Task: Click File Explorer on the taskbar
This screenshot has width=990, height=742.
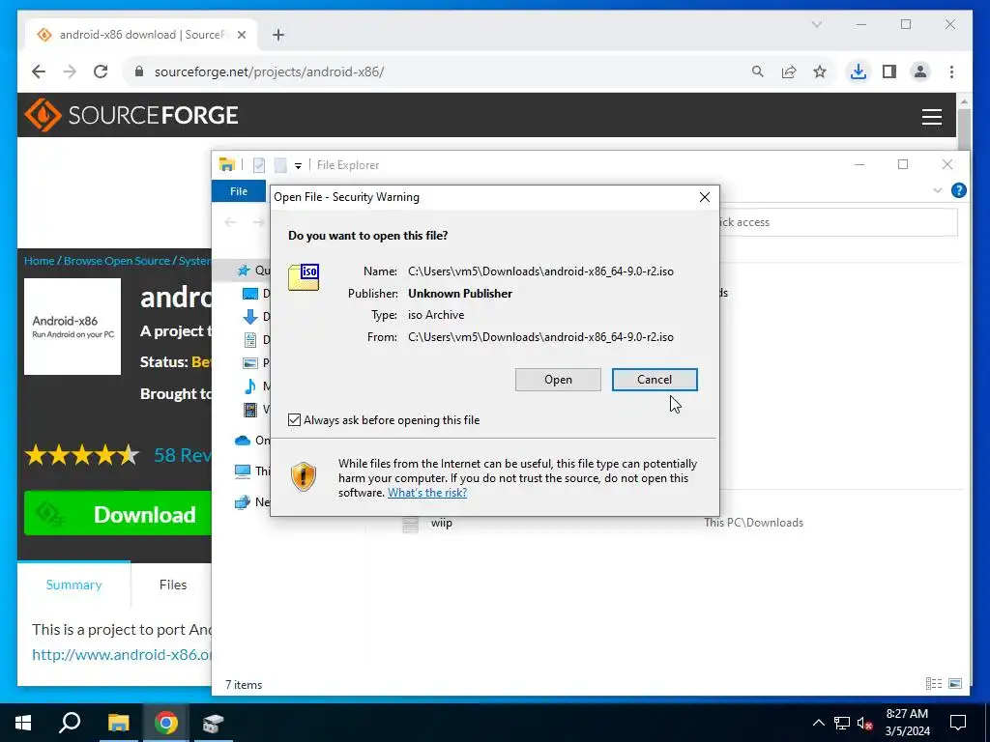Action: point(118,723)
